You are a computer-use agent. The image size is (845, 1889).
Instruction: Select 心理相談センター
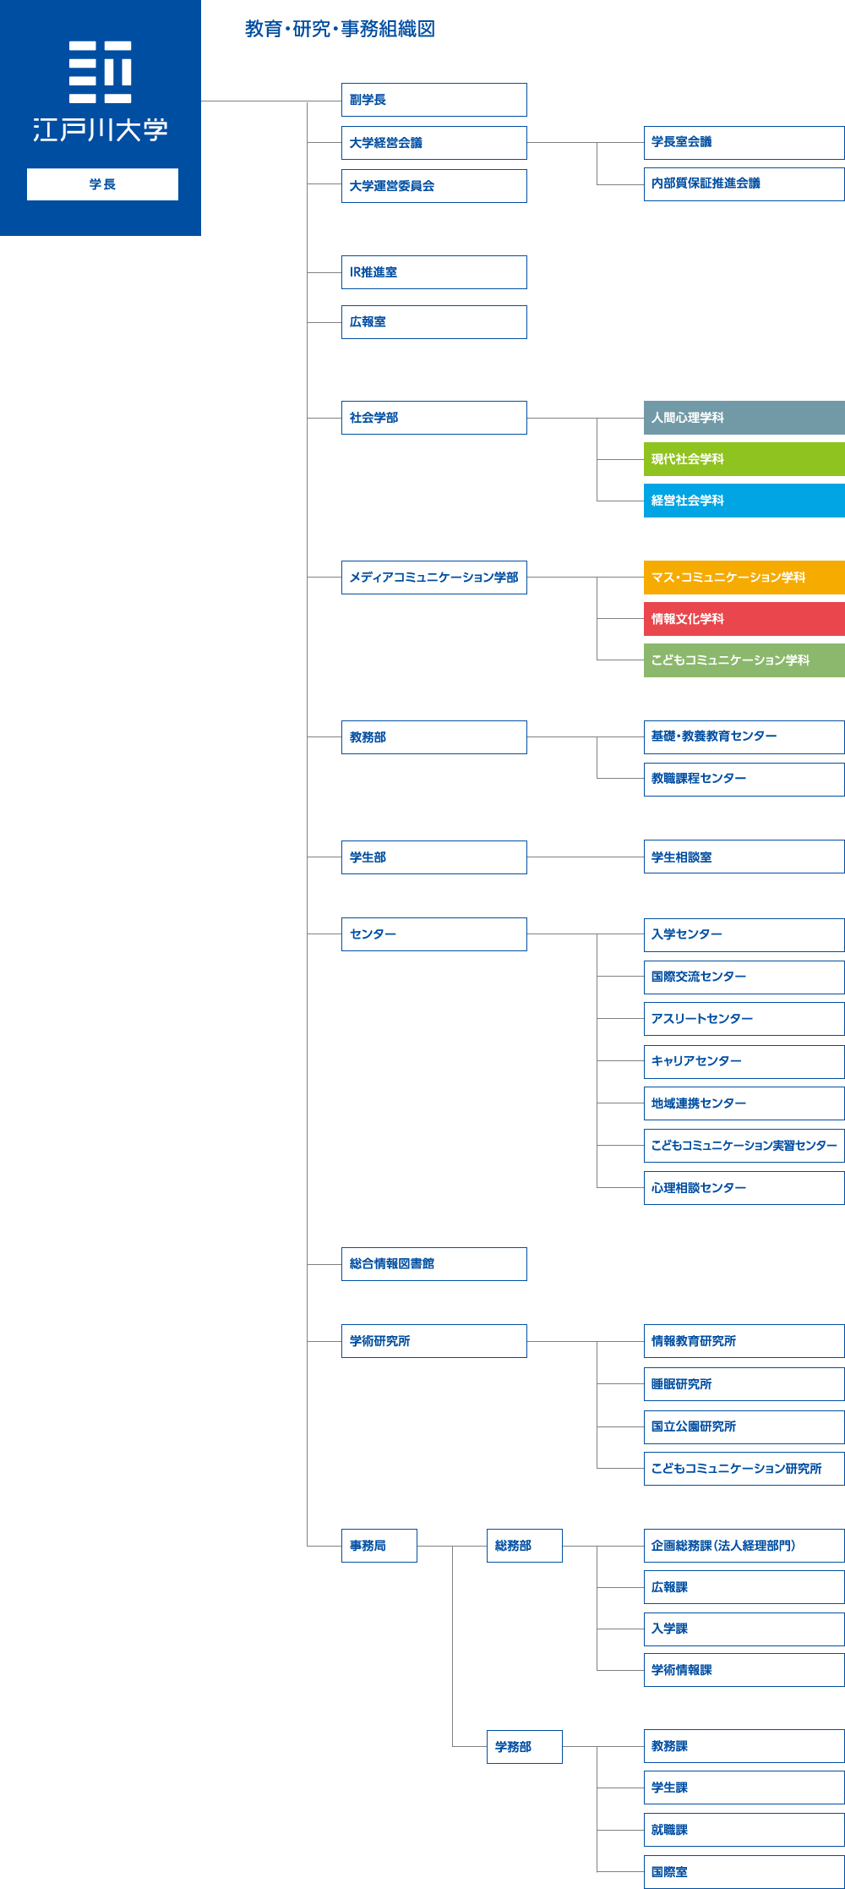744,1188
